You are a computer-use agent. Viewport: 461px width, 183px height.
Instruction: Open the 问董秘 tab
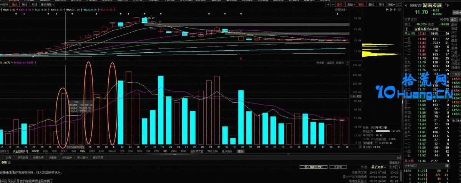point(53,157)
